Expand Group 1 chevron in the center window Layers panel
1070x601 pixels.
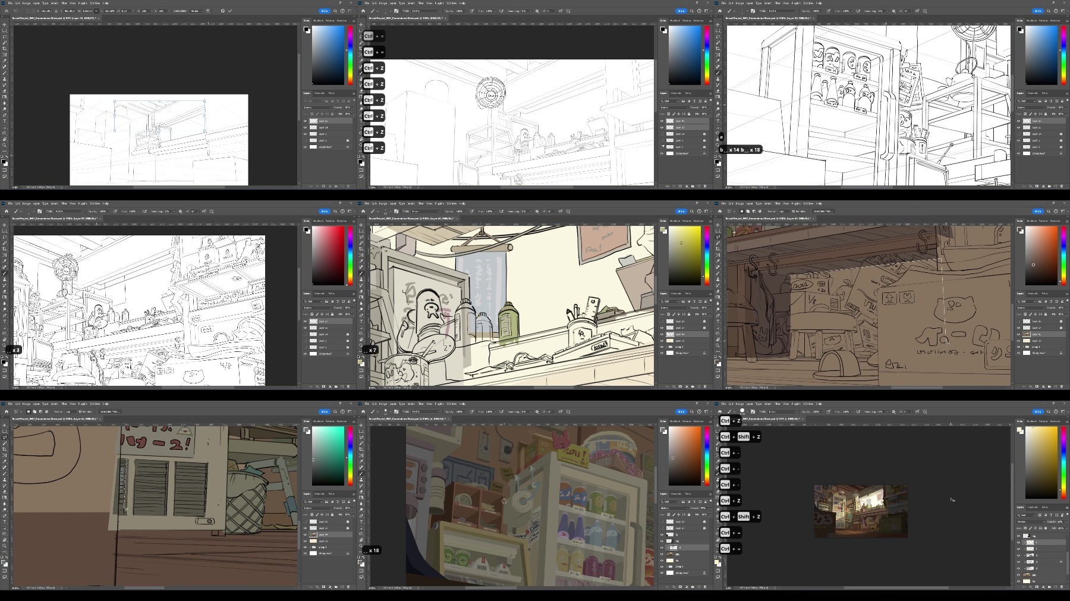click(x=666, y=347)
